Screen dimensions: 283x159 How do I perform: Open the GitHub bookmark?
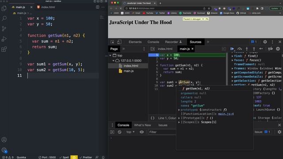coord(241,13)
